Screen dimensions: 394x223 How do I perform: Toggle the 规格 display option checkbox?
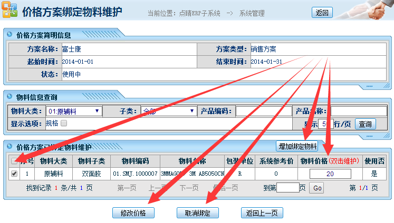(x=64, y=124)
